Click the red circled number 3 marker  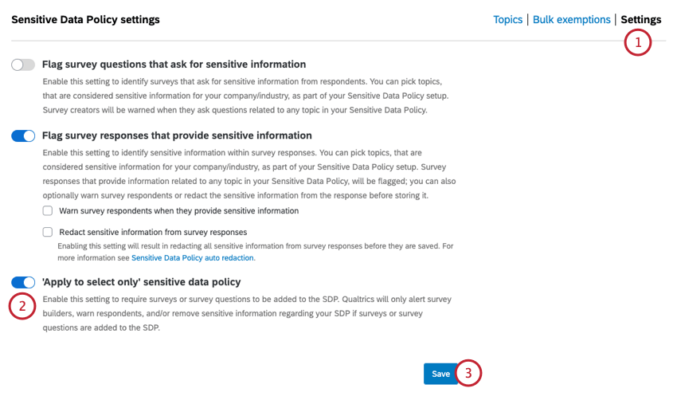click(x=469, y=372)
